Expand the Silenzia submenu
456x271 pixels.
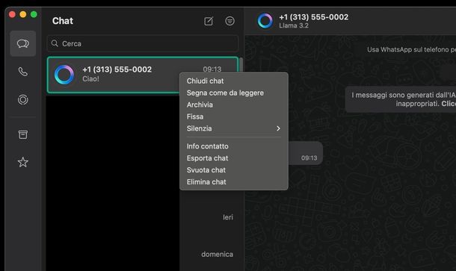tap(234, 128)
